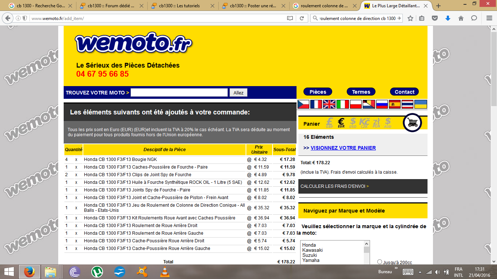This screenshot has height=279, width=497.
Task: Click the taskbar volume icon
Action: (437, 272)
